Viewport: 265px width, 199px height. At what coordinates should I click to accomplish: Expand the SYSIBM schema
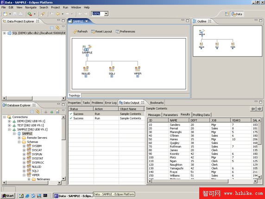click(x=24, y=146)
